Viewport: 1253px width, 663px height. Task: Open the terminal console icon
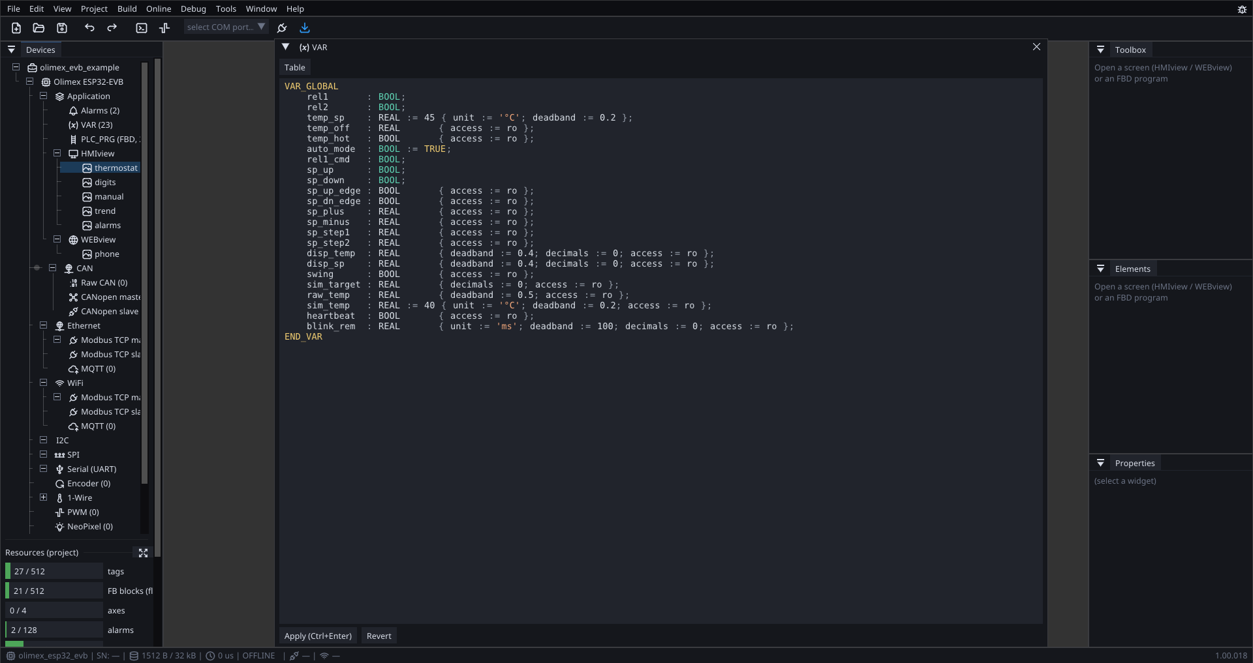click(x=142, y=28)
